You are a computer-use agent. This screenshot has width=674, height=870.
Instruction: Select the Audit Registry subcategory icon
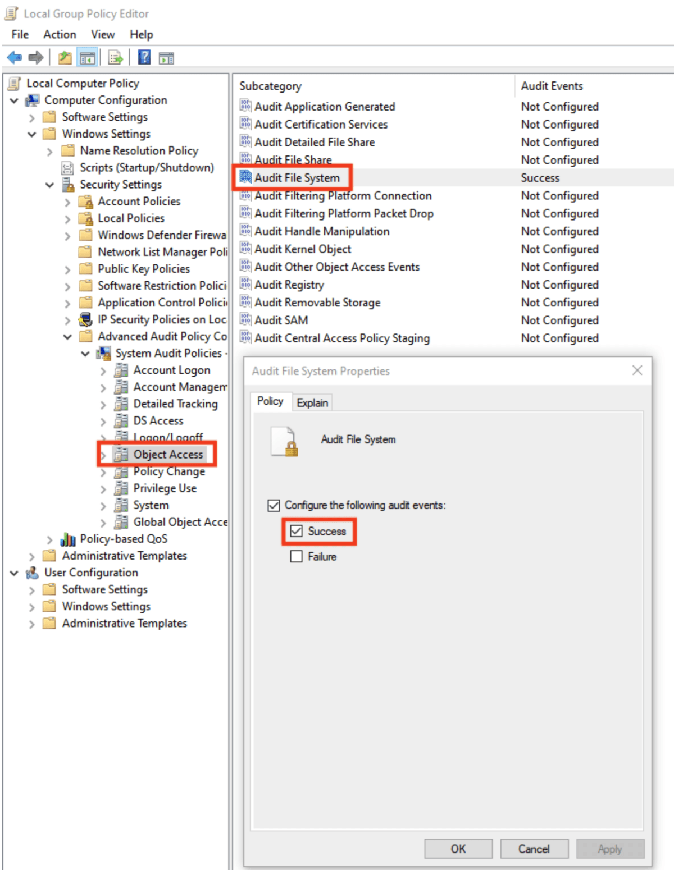[245, 285]
